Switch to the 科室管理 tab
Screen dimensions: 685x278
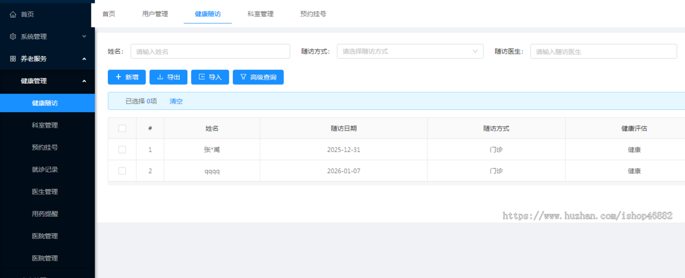coord(260,14)
